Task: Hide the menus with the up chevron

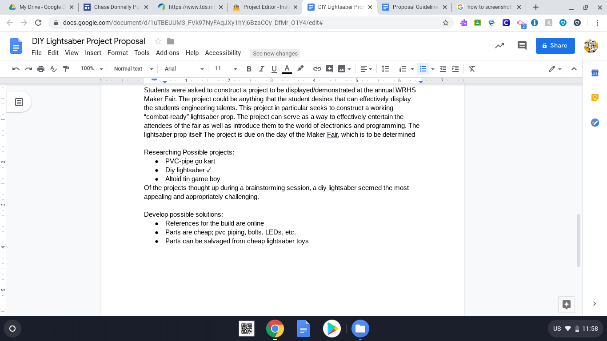Action: 574,69
